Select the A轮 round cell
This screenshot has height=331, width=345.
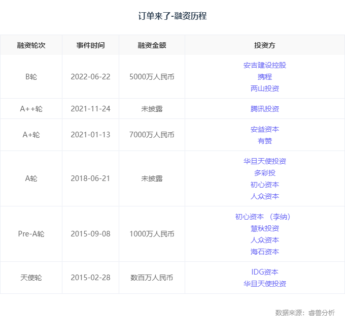pos(31,178)
